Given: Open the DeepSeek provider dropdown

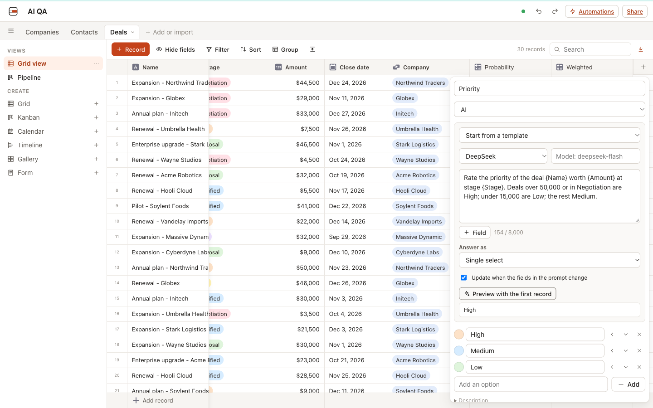Looking at the screenshot, I should tap(503, 156).
